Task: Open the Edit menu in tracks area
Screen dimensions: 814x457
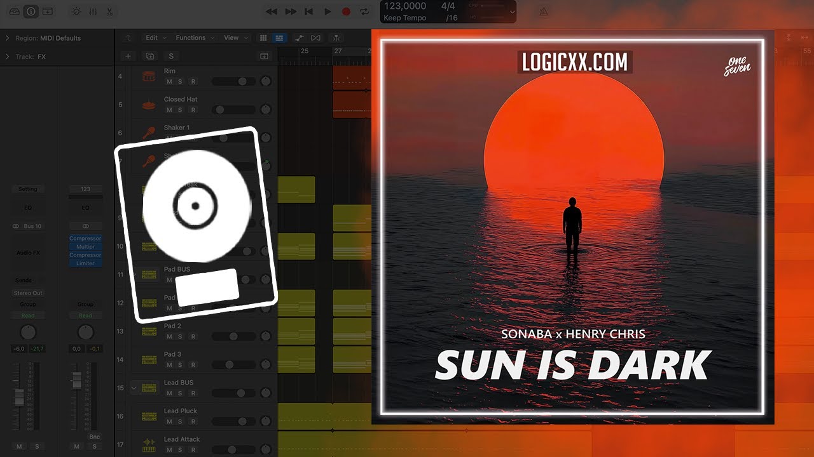Action: click(x=155, y=37)
